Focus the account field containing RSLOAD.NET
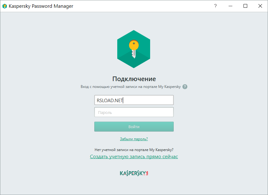Image resolution: width=268 pixels, height=195 pixels. [134, 100]
